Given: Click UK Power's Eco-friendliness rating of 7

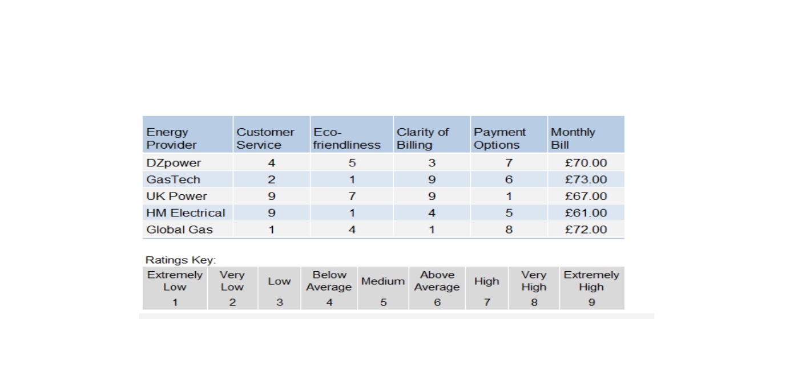Looking at the screenshot, I should (x=352, y=196).
